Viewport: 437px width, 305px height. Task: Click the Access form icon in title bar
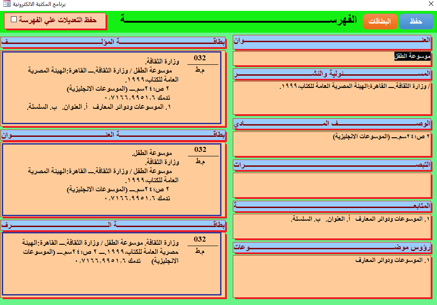click(x=7, y=4)
